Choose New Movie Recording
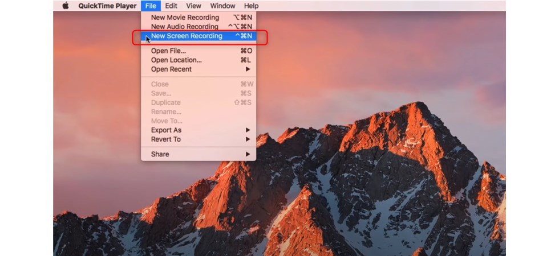This screenshot has height=256, width=559. (x=199, y=18)
